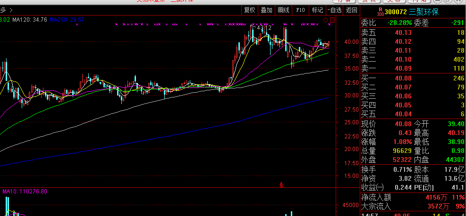This screenshot has width=466, height=216.
Task: Click the 买一 price 40.08
Action: (403, 79)
